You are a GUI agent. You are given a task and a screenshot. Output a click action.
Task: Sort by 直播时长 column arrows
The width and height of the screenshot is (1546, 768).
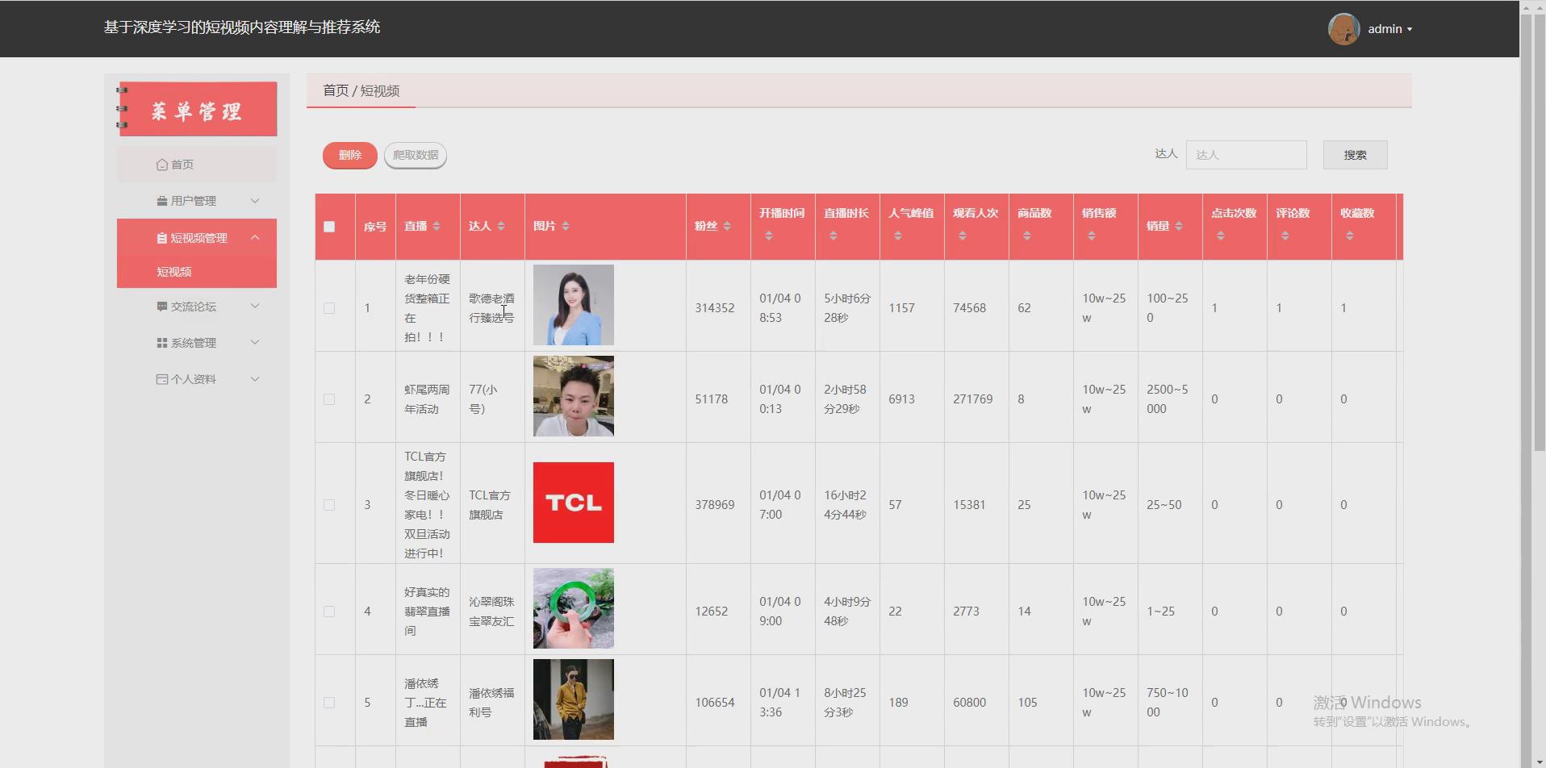coord(834,236)
